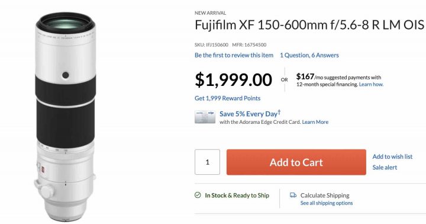The image size is (426, 224).
Task: Set a Sale alert
Action: click(x=385, y=167)
